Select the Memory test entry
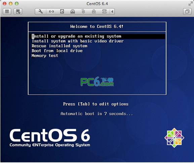Screen dimensions: 194x163 (x=45, y=56)
